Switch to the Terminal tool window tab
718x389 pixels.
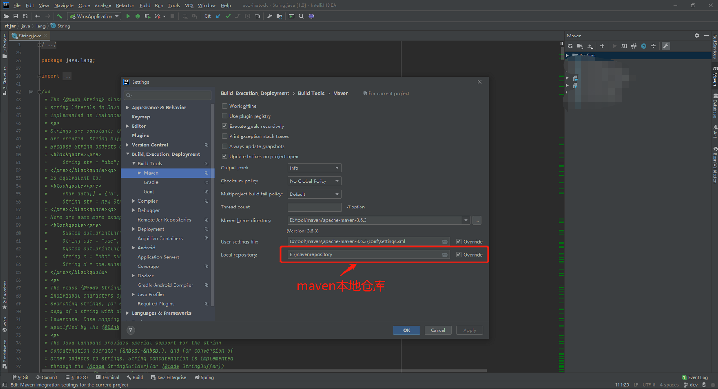[107, 377]
